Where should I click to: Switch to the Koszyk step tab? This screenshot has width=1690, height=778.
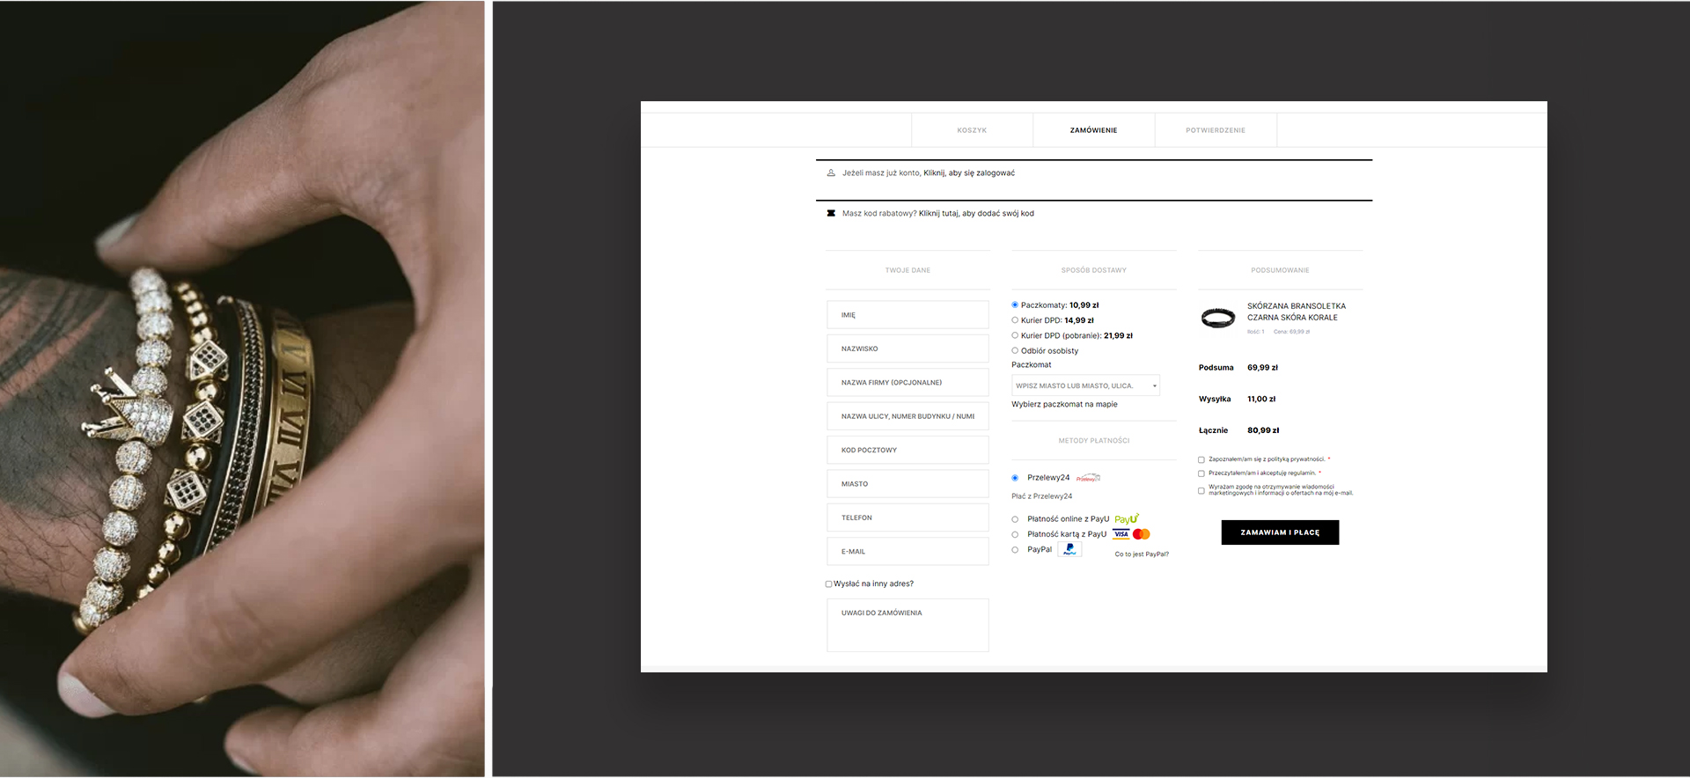tap(972, 130)
